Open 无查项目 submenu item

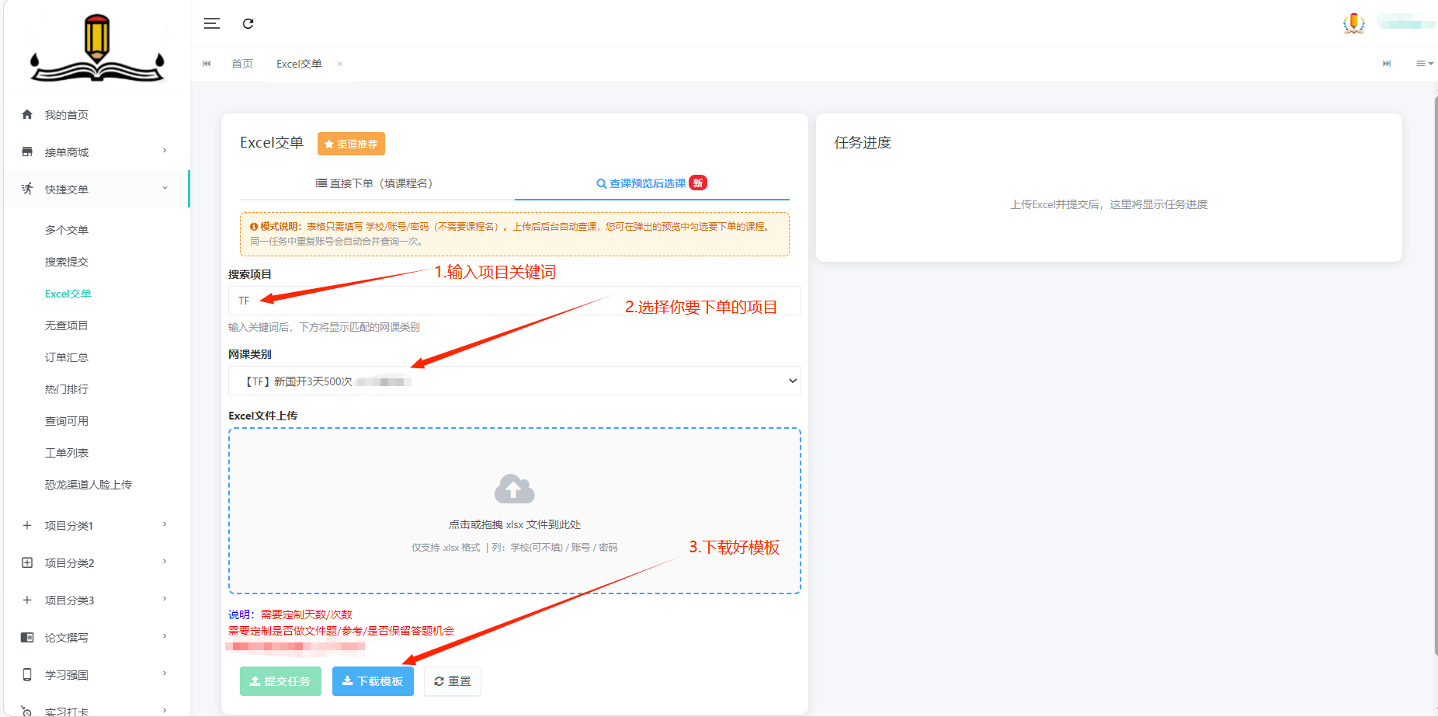coord(67,325)
